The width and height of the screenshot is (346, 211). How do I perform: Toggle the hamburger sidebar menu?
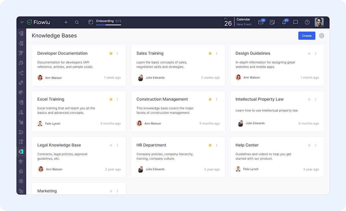tap(22, 22)
